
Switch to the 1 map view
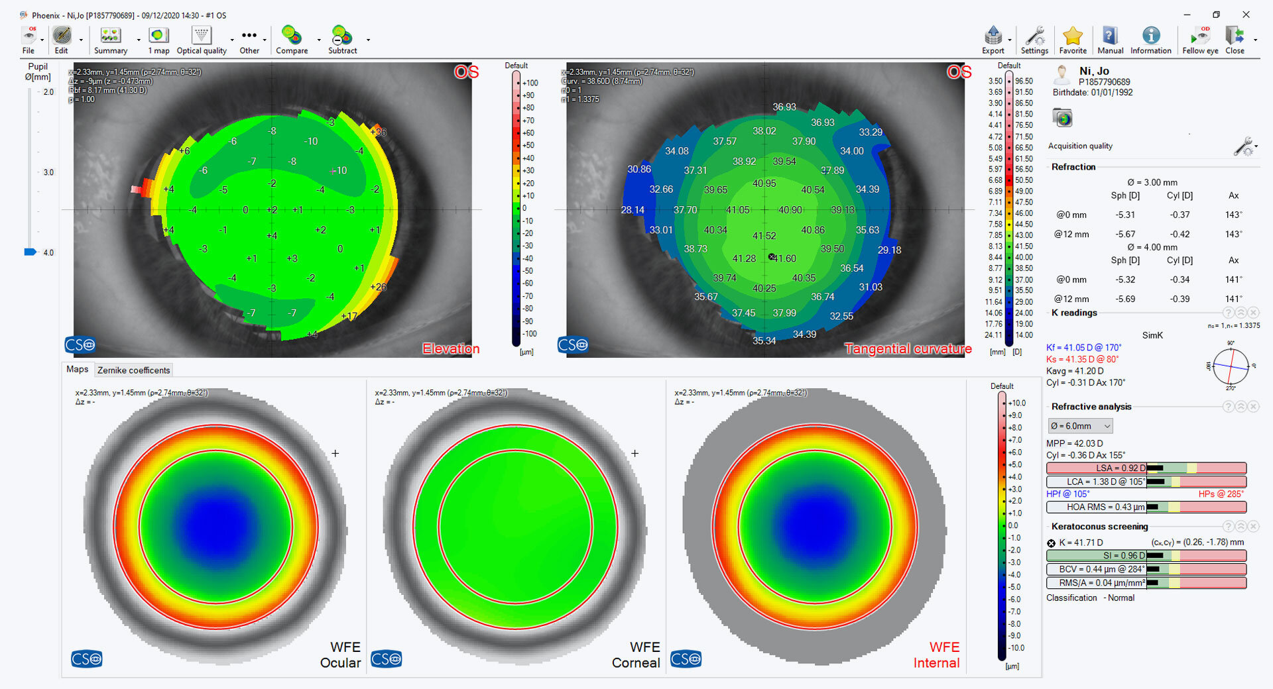pos(158,40)
